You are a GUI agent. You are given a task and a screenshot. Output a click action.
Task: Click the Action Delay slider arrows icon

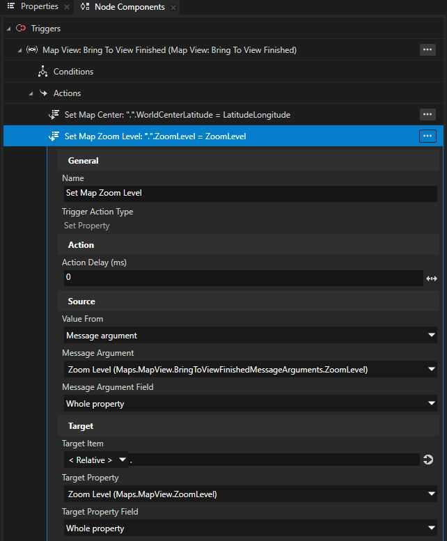(431, 279)
